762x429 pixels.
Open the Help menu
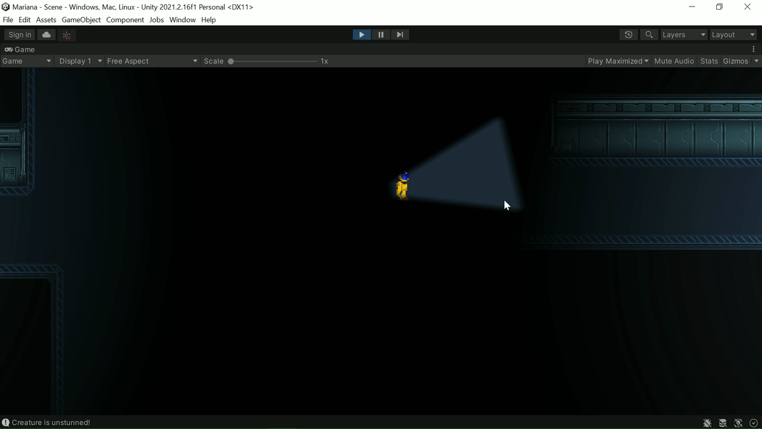tap(208, 20)
